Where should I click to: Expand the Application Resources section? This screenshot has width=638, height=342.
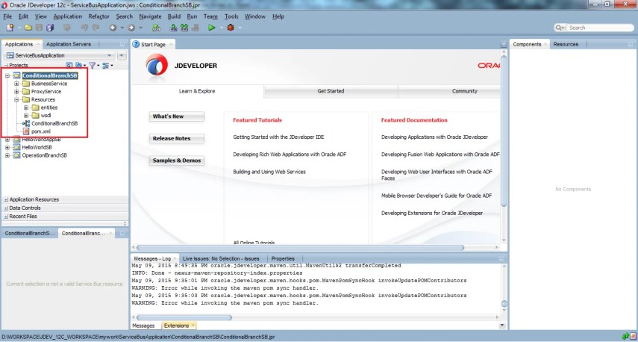point(6,199)
